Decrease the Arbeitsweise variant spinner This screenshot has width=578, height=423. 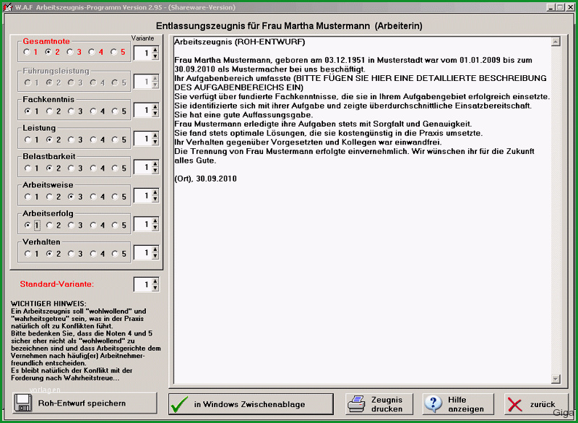[x=155, y=200]
